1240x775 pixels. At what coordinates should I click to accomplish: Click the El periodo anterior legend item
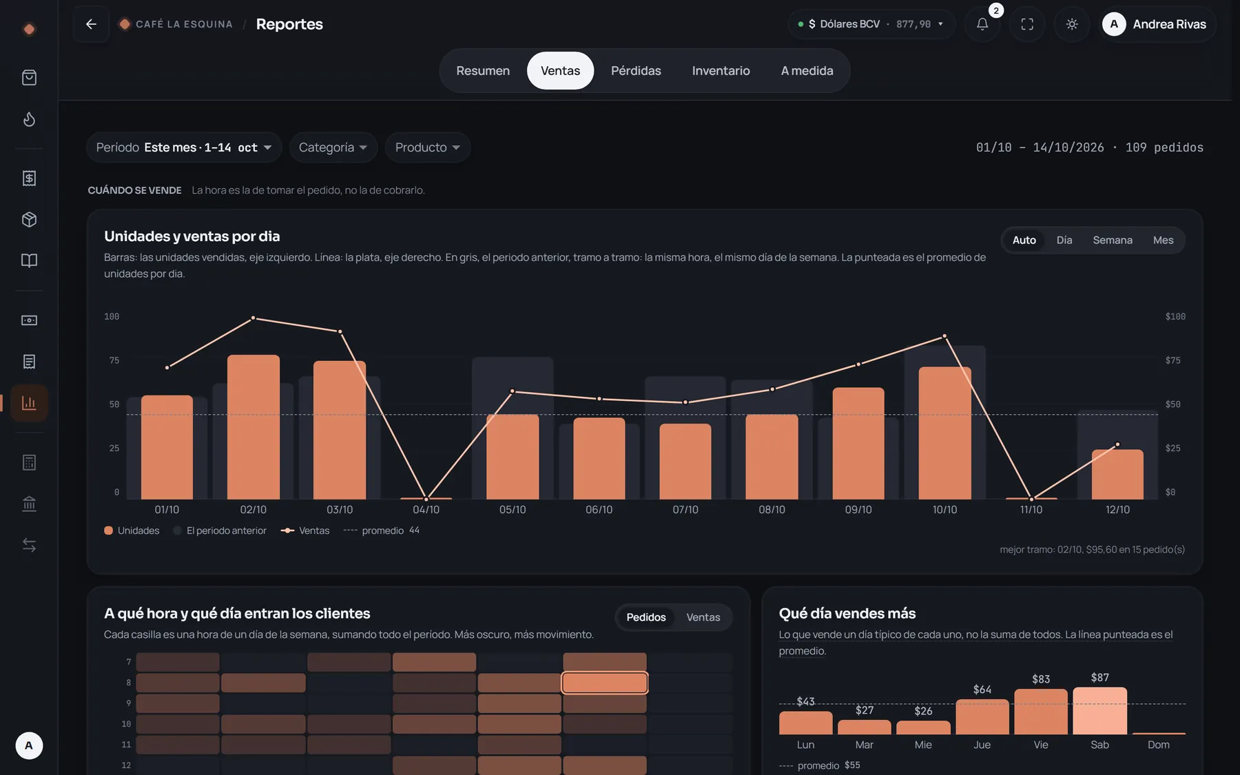pyautogui.click(x=220, y=530)
